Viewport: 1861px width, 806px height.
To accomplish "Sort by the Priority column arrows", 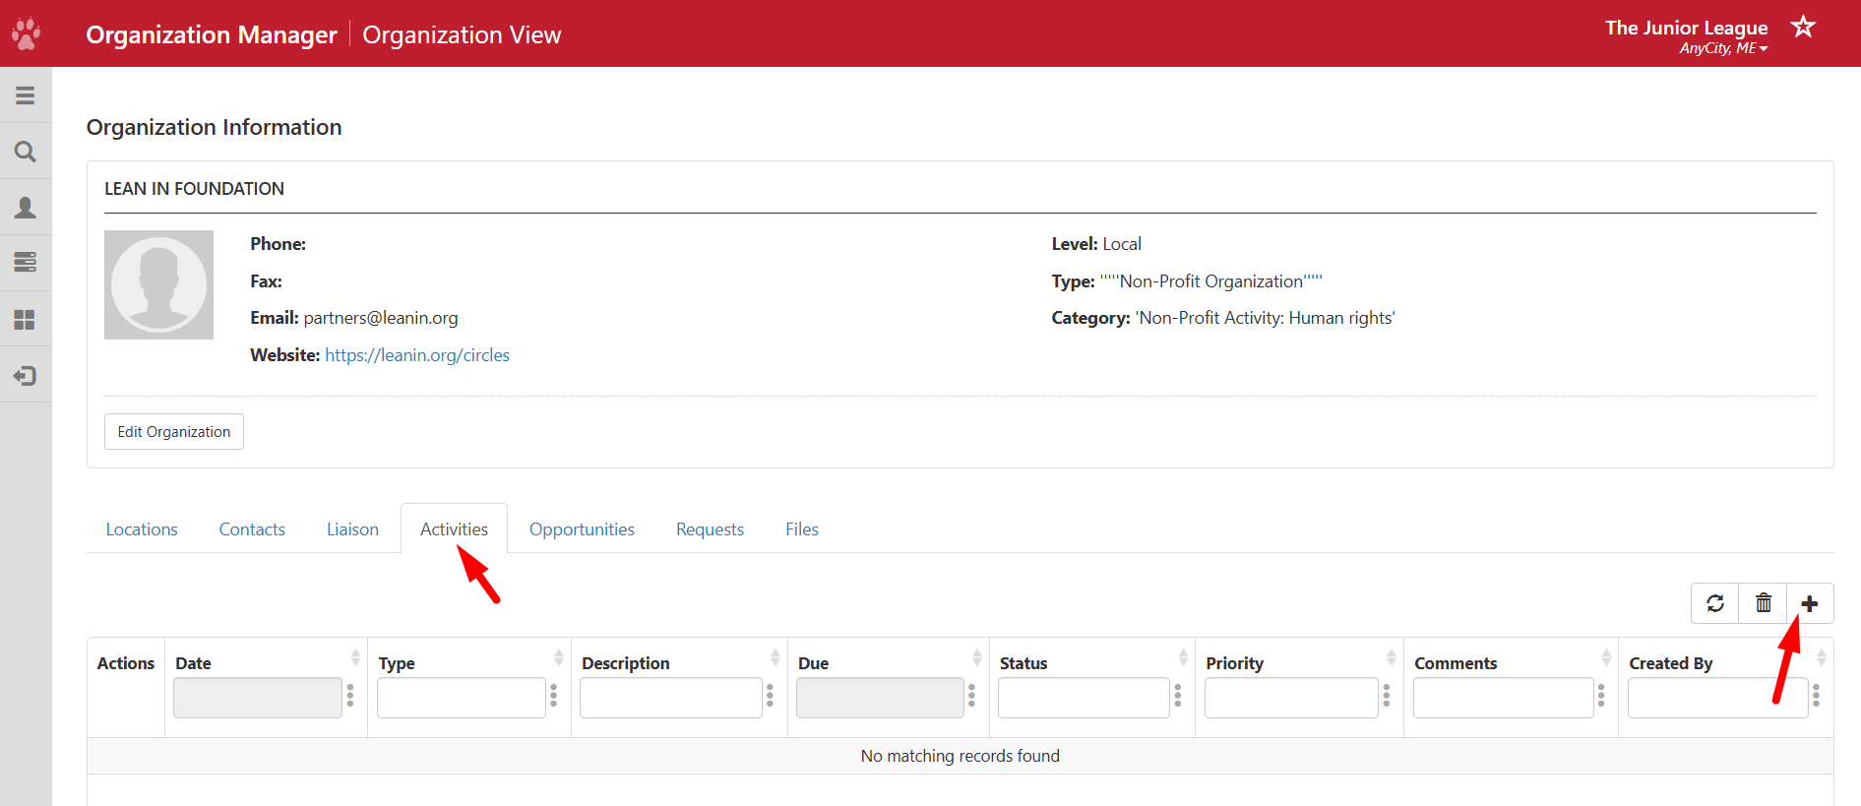I will pos(1392,657).
